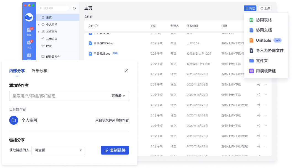Select the 内部分享 tab
This screenshot has height=168, width=292.
(x=17, y=71)
